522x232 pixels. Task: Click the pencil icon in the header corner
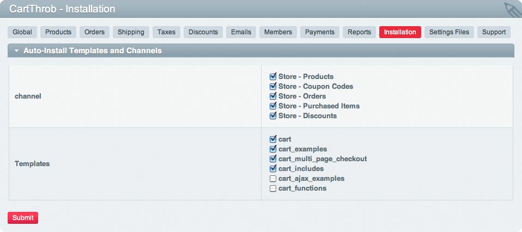pos(513,9)
